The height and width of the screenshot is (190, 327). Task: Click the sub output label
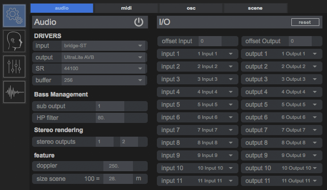coord(51,106)
